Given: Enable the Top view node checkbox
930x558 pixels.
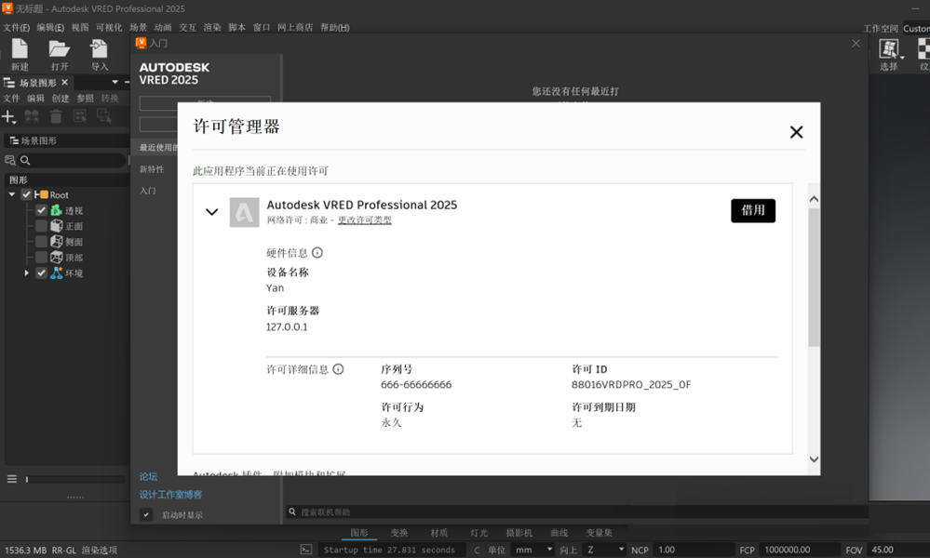Looking at the screenshot, I should point(42,257).
